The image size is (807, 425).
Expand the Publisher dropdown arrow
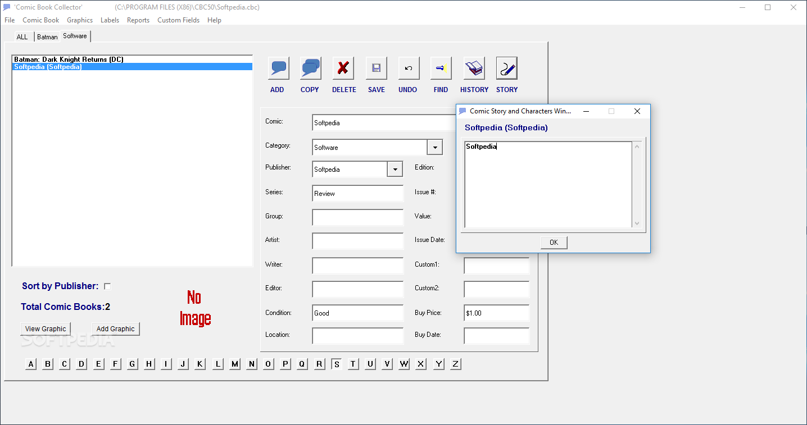click(395, 169)
